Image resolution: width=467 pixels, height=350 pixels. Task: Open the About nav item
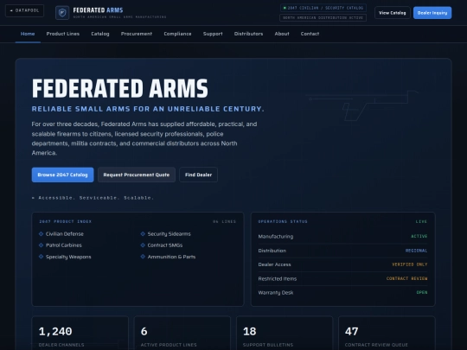[282, 34]
